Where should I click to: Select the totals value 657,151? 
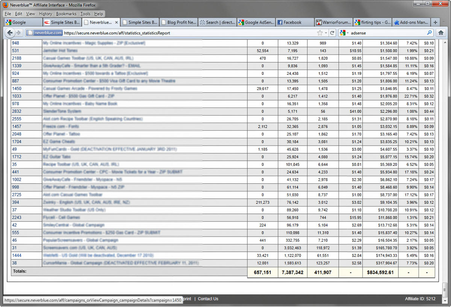pyautogui.click(x=262, y=272)
